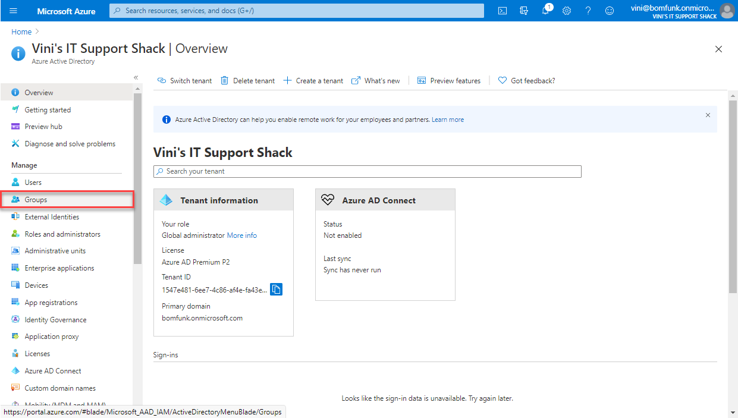The width and height of the screenshot is (738, 418).
Task: Click the bomfunk.onmicrosoft.com primary domain text
Action: click(202, 318)
